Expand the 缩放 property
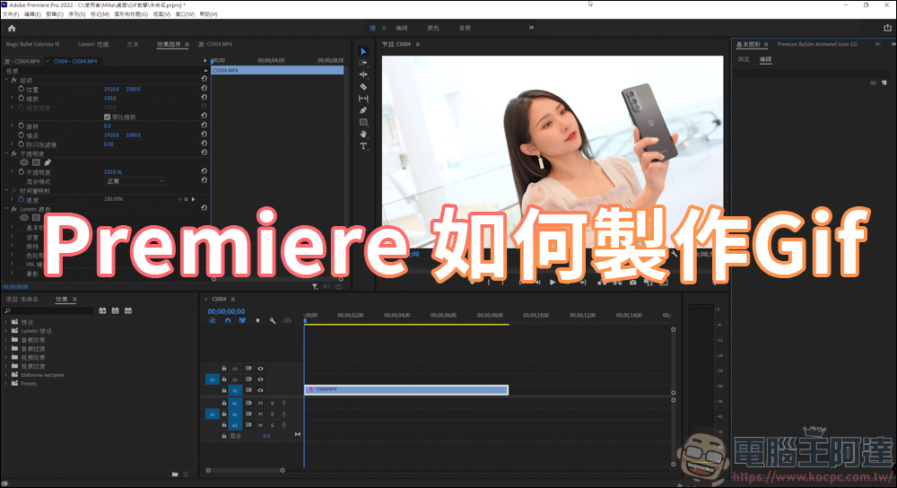The height and width of the screenshot is (488, 897). (12, 98)
